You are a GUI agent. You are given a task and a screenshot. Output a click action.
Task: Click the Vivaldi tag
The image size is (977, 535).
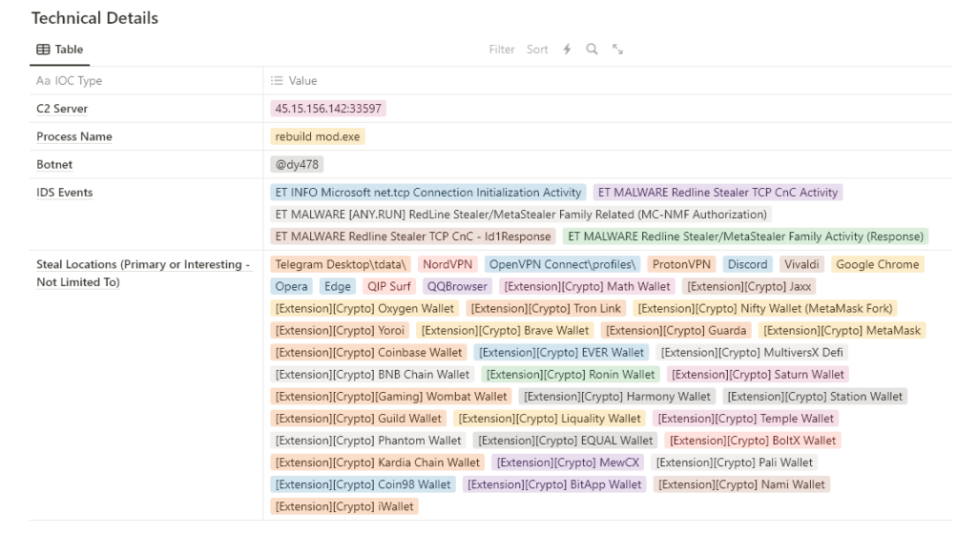click(801, 264)
